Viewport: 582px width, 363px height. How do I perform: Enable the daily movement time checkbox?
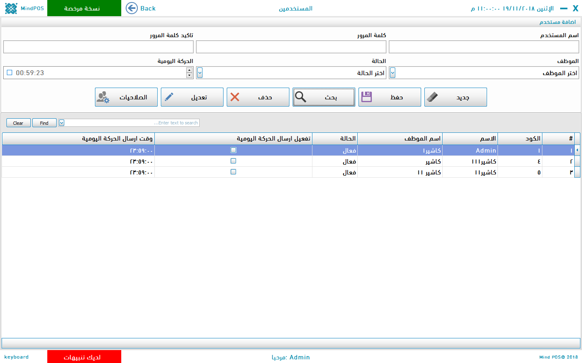coord(10,73)
